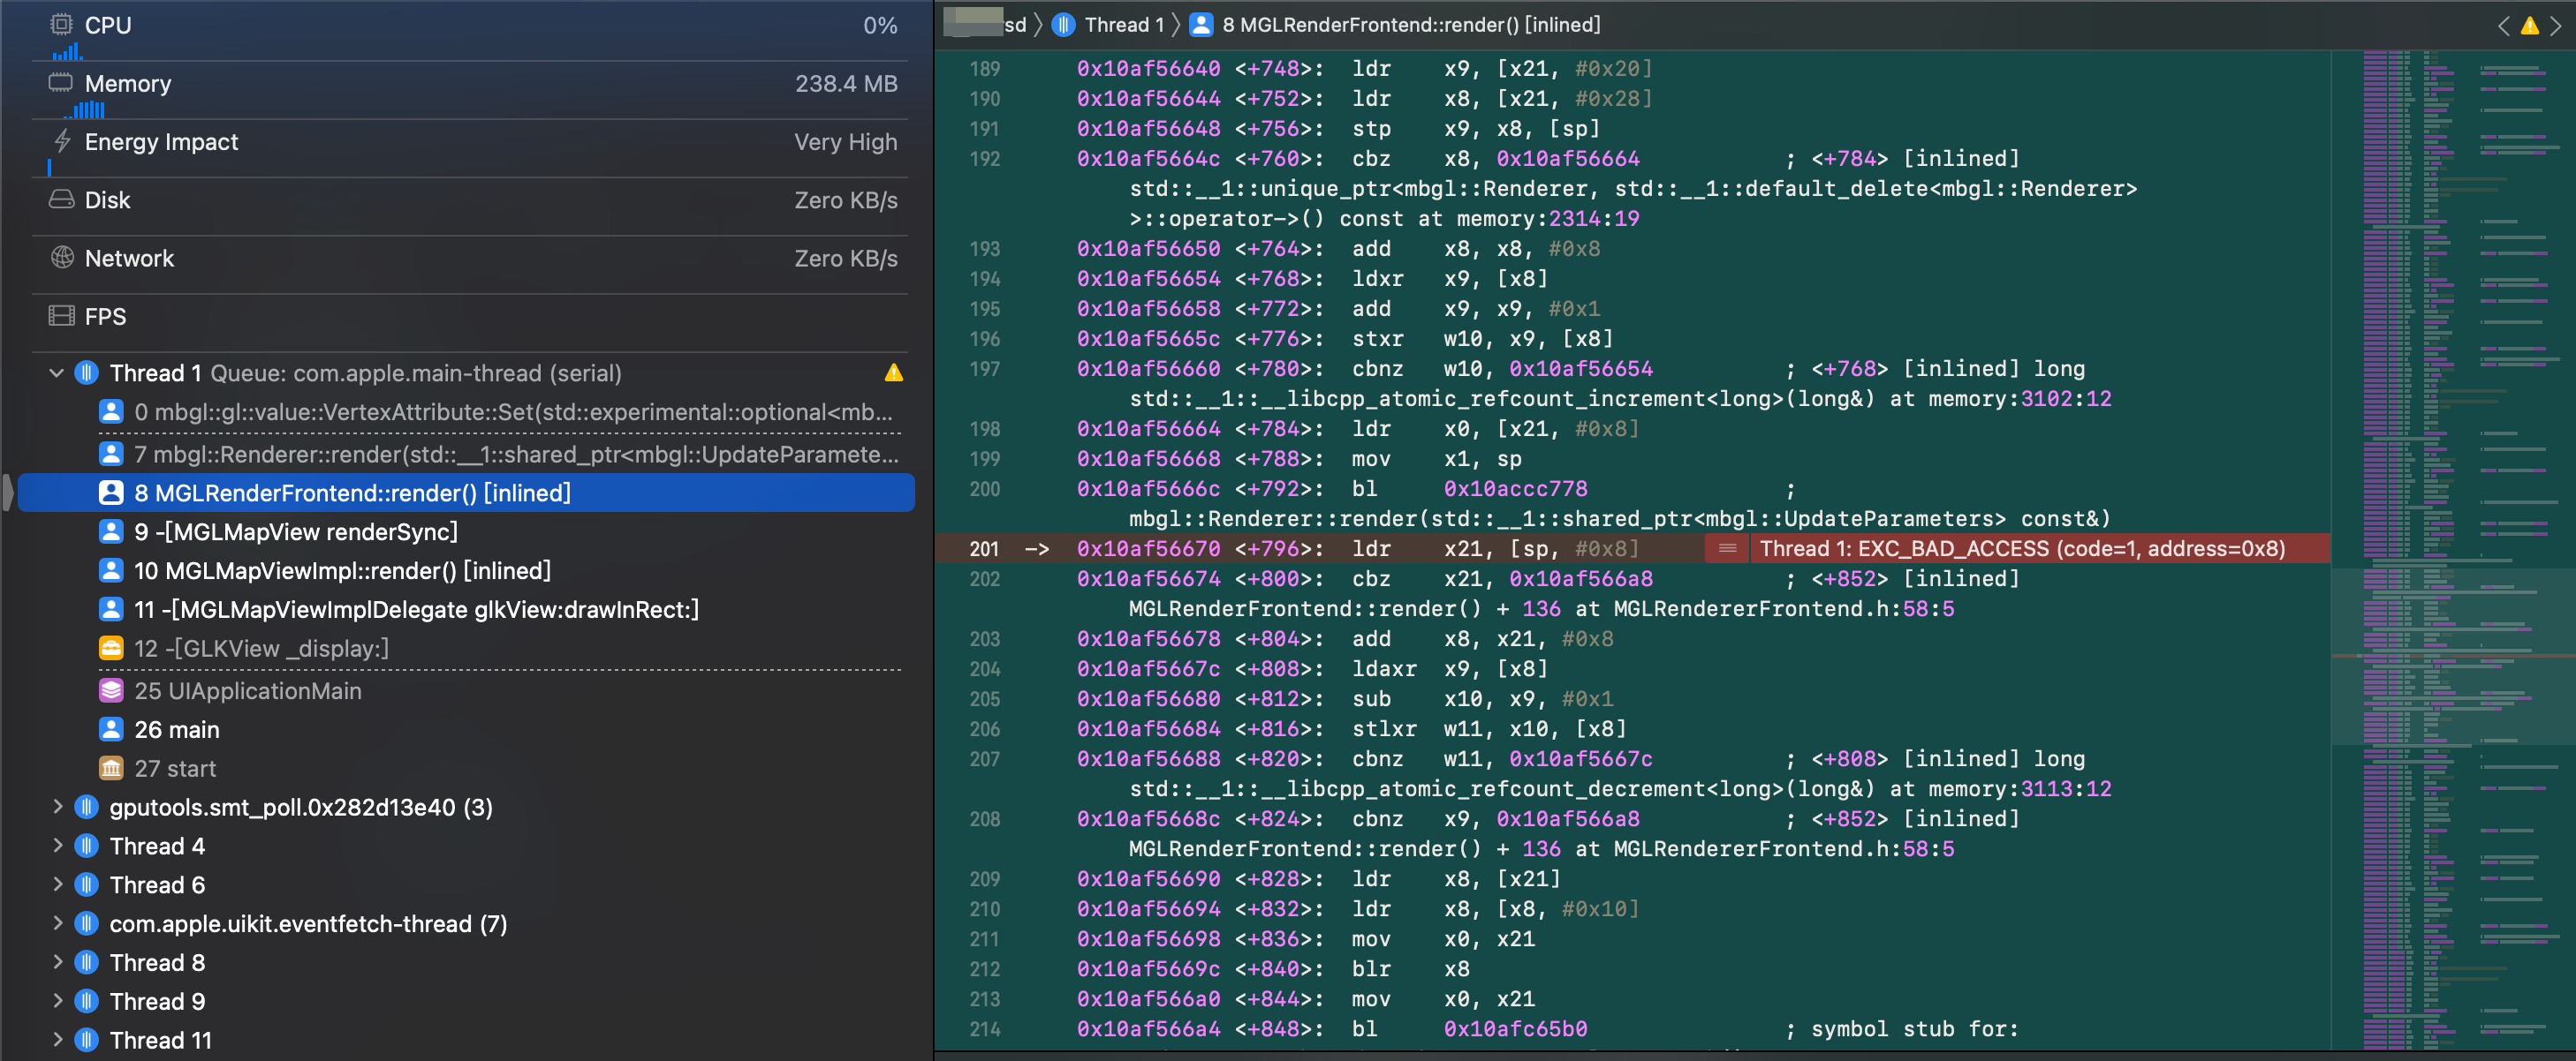Click line number 201 gutter
2576x1061 pixels.
[x=983, y=548]
